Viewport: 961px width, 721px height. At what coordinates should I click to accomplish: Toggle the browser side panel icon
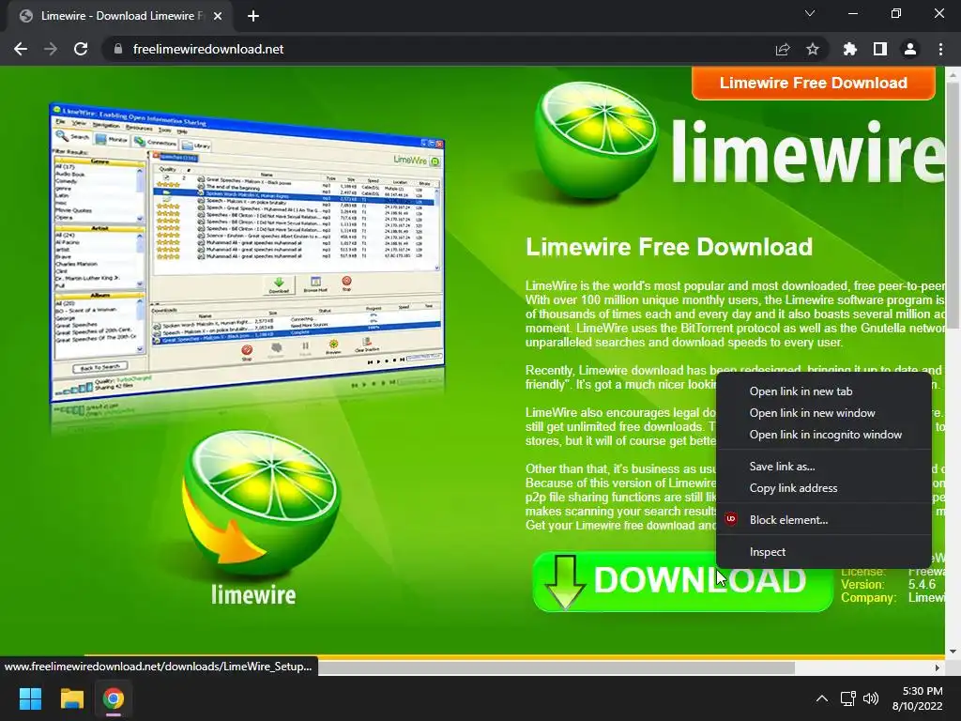(x=880, y=49)
